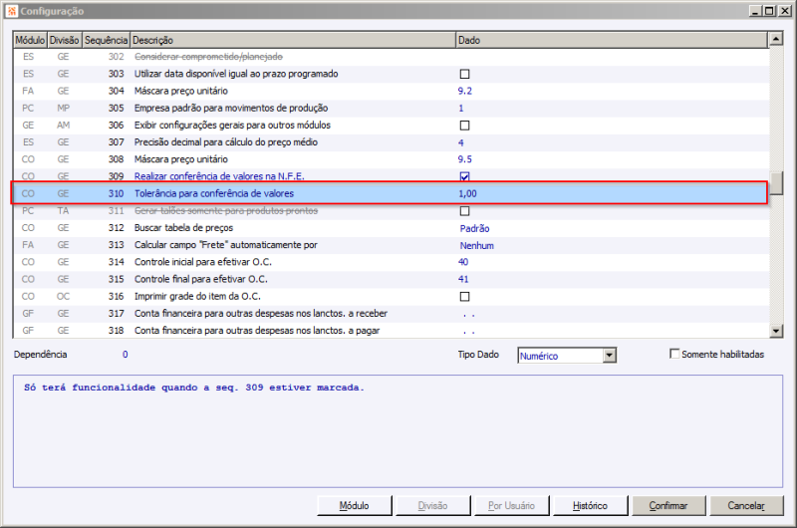Click the Módulo button
The height and width of the screenshot is (528, 797).
pos(355,506)
